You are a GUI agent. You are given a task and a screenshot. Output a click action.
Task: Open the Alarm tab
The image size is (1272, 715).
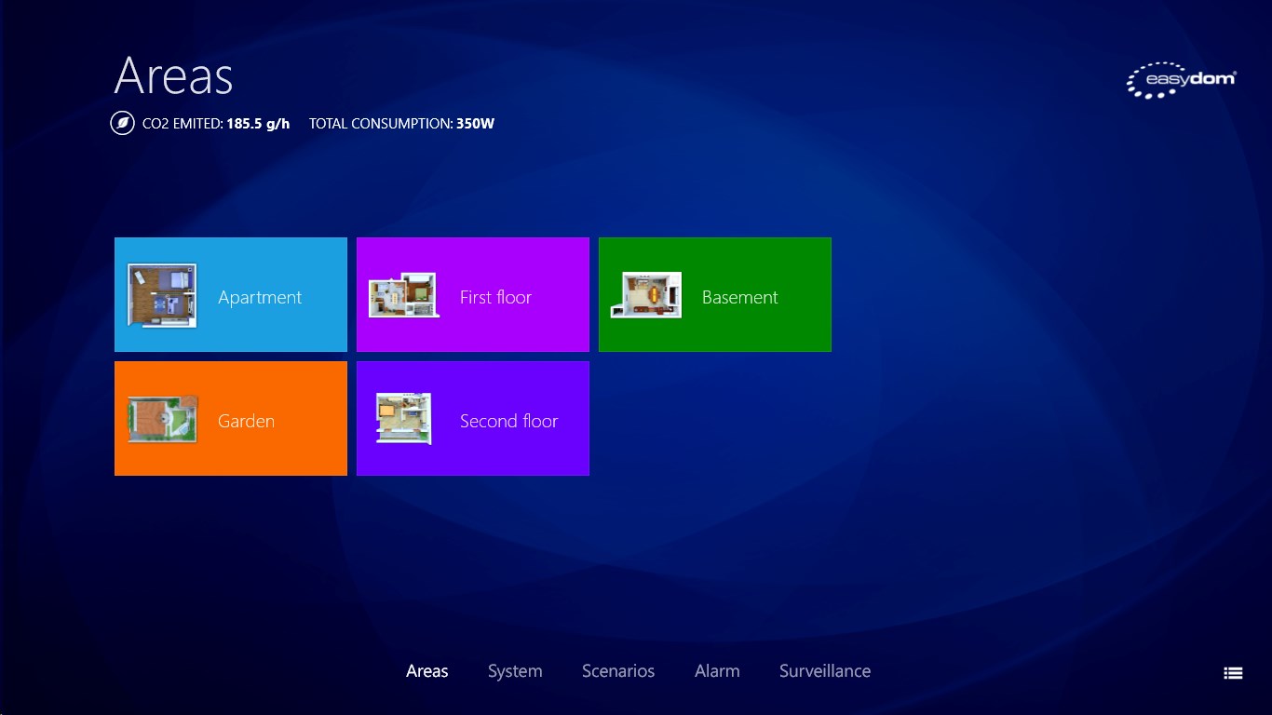coord(717,671)
